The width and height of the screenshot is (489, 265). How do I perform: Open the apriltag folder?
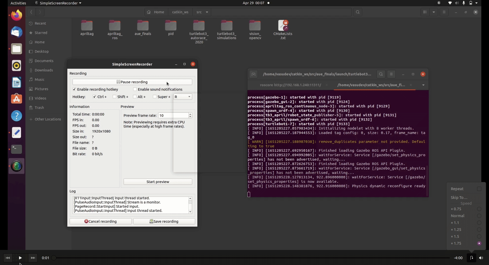[87, 28]
